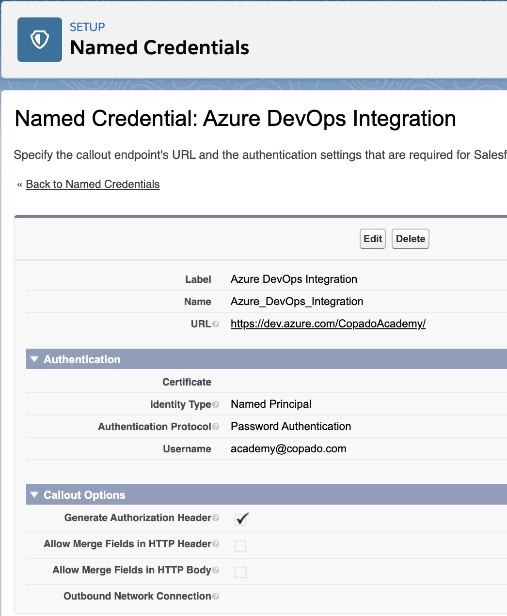Click the Authentication section header title
Screen dimensions: 507x616
coord(82,359)
